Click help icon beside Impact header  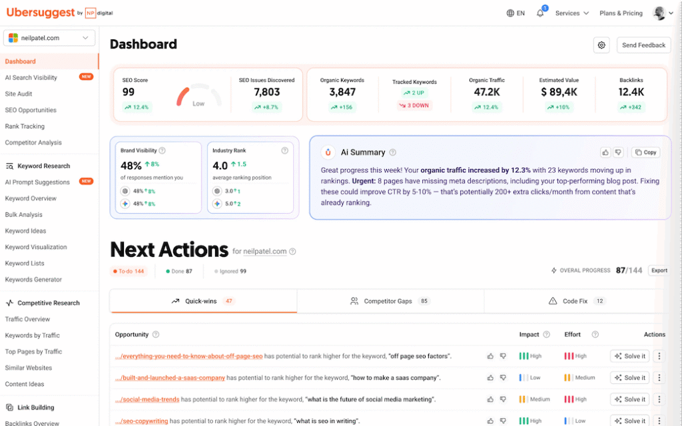tap(547, 334)
